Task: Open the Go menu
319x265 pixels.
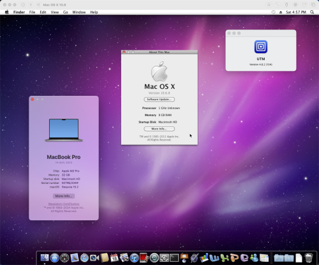Action: pos(66,12)
